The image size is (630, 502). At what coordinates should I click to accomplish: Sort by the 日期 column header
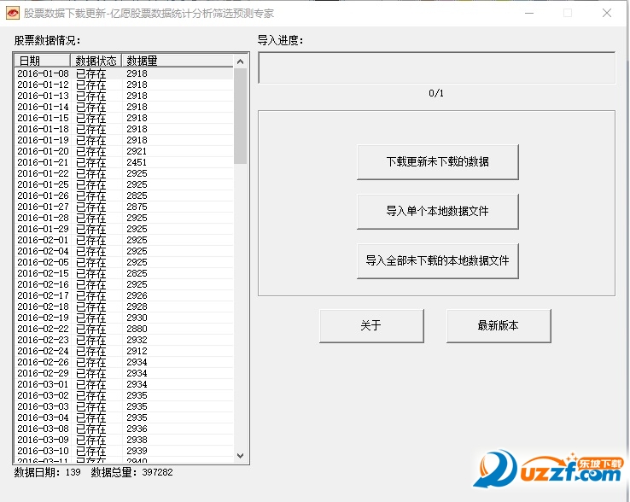click(42, 61)
